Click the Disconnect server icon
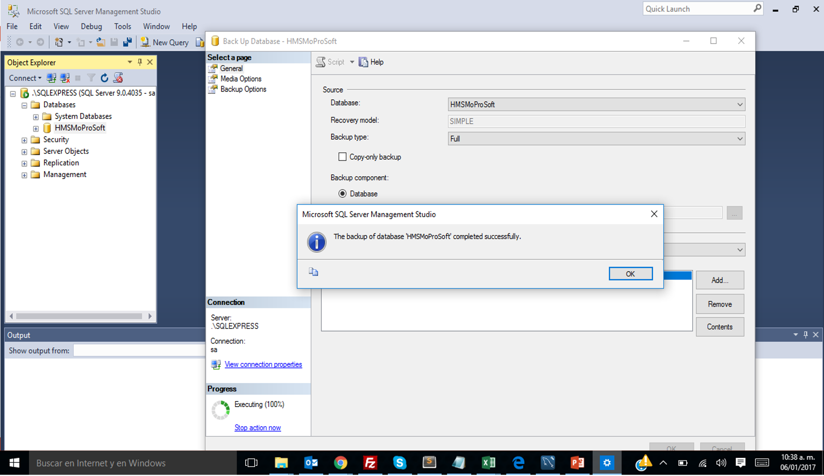Screen dimensions: 824x476 [65, 78]
